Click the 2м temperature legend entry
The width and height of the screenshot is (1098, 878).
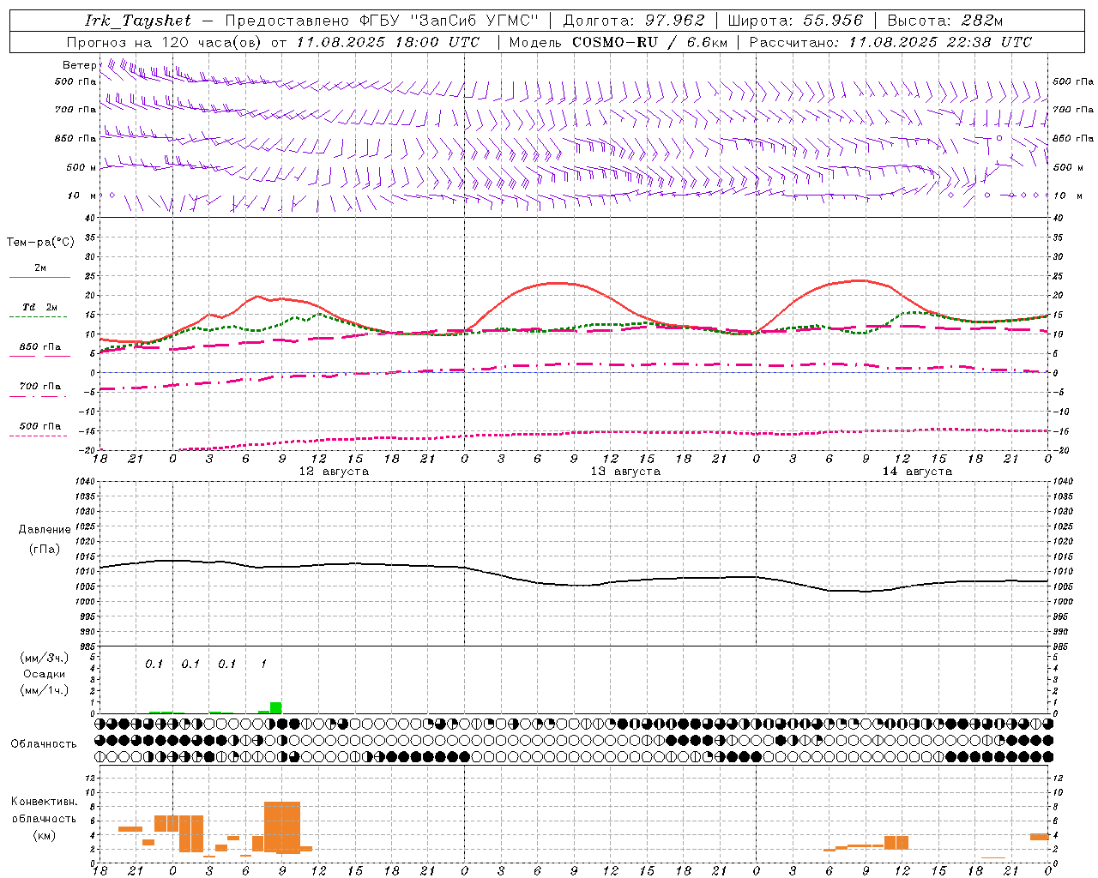pos(40,268)
